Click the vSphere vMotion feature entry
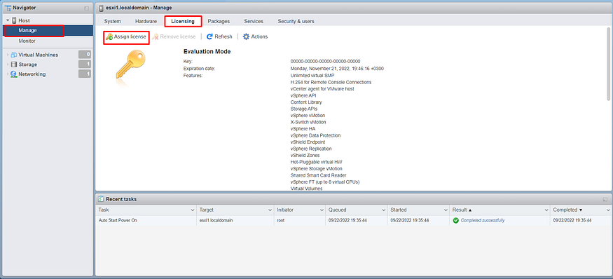This screenshot has width=613, height=279. coord(308,116)
